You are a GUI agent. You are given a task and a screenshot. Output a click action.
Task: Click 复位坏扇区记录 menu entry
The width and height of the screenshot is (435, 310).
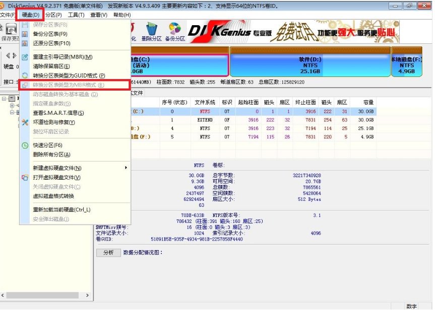click(x=75, y=131)
